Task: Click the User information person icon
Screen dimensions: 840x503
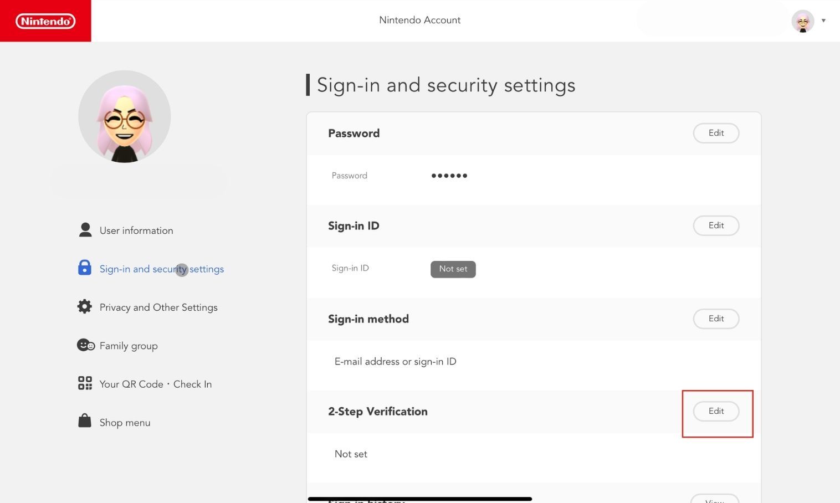Action: (x=85, y=230)
